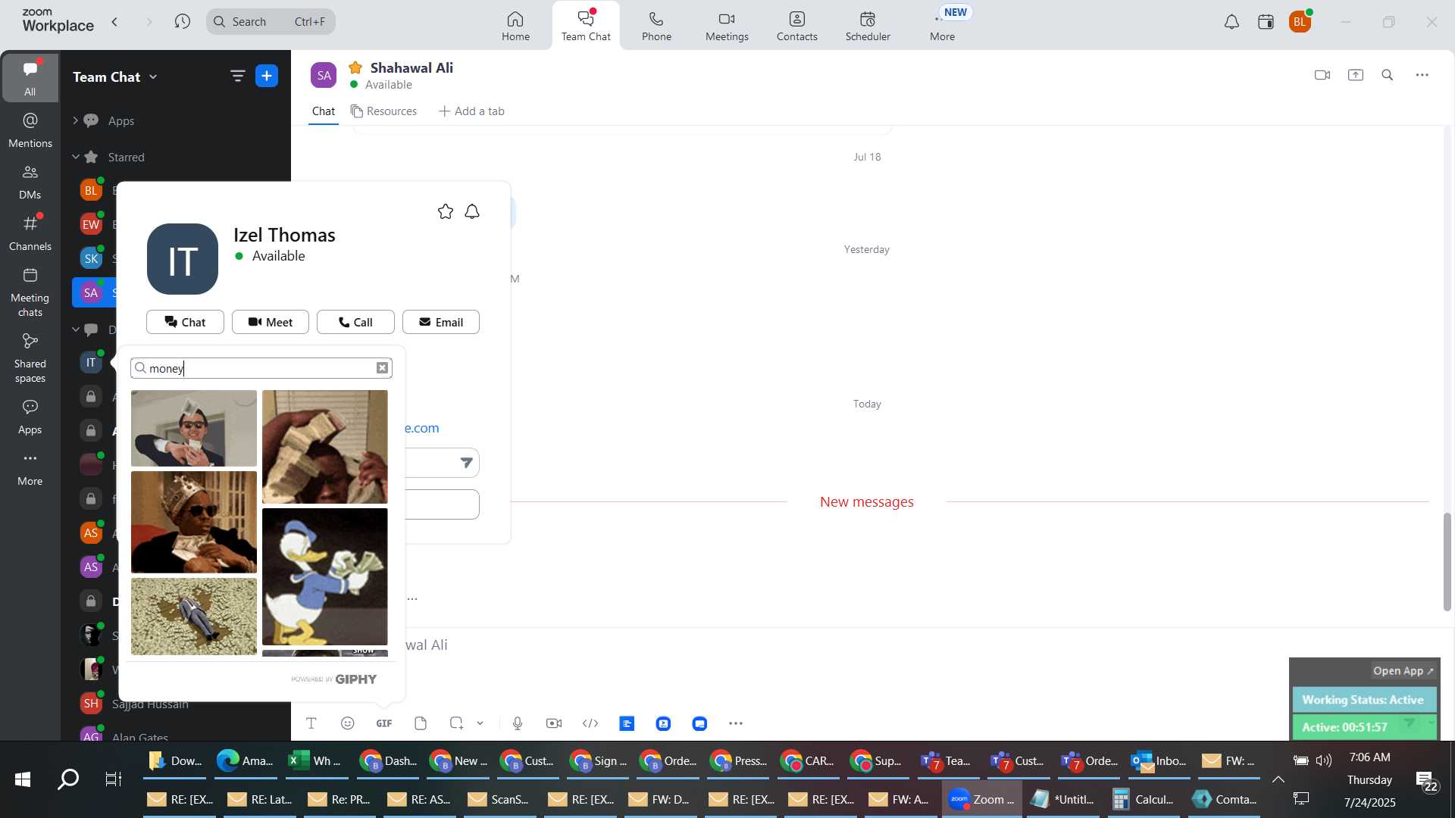The width and height of the screenshot is (1455, 818).
Task: Open the text formatting tool
Action: 311,723
